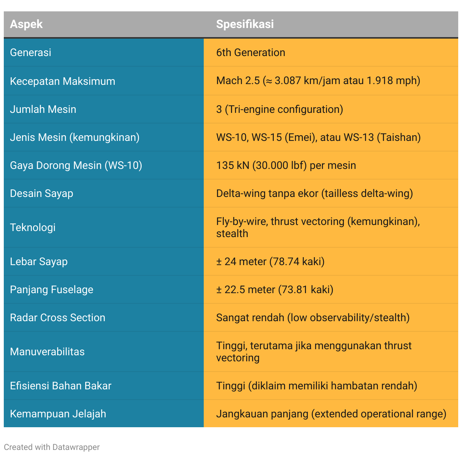Click the Efisiensi Bahan Bakar label
462x456 pixels.
tap(61, 386)
